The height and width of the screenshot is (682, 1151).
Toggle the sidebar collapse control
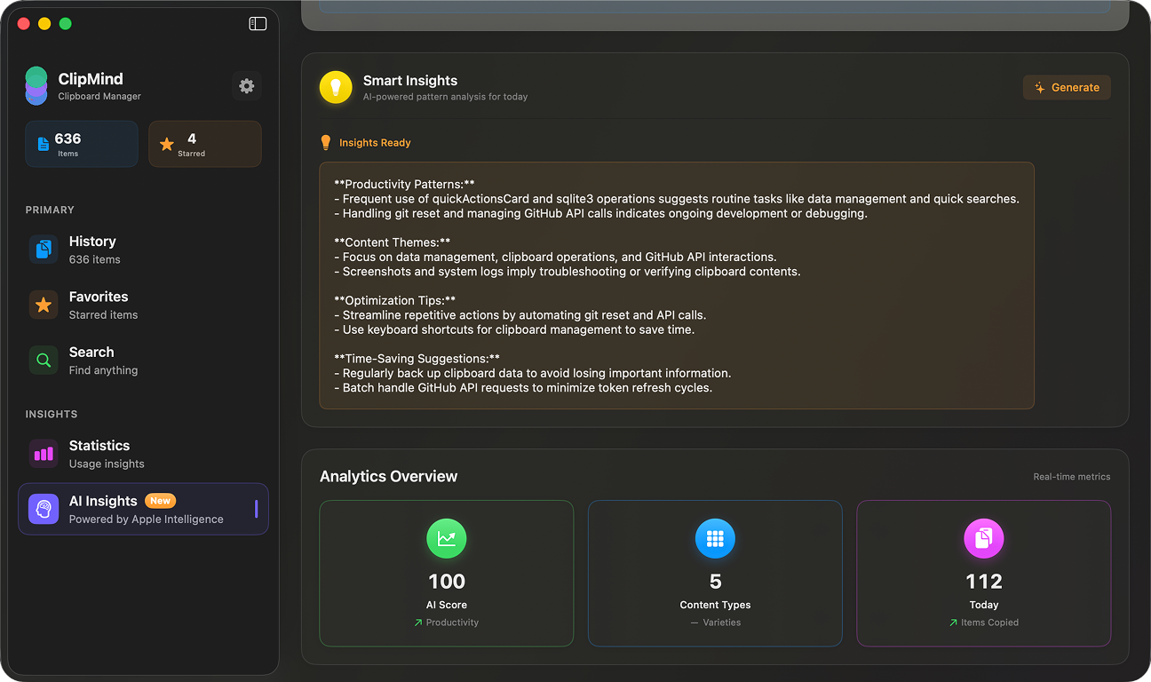pyautogui.click(x=257, y=23)
